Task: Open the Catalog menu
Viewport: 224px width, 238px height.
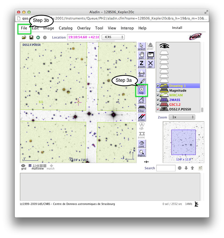Action: [66, 28]
